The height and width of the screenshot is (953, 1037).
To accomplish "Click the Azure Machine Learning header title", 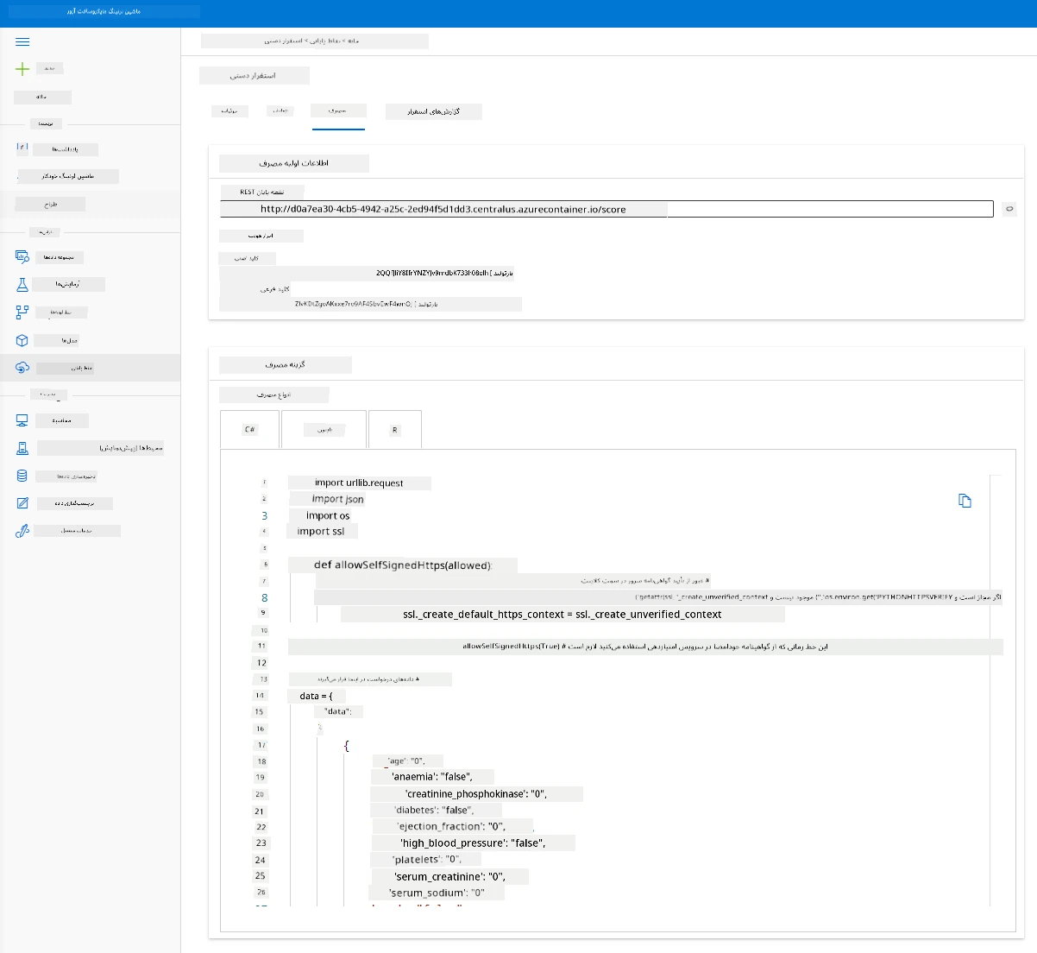I will click(x=104, y=12).
